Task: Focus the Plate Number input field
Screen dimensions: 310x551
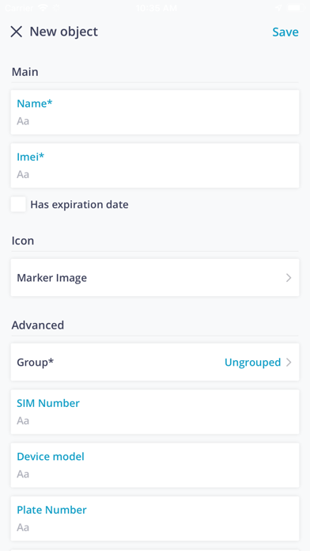Action: pyautogui.click(x=155, y=519)
